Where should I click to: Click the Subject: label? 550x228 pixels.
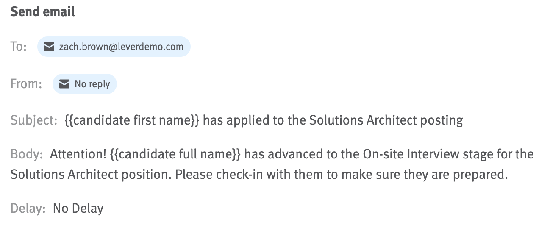click(34, 121)
